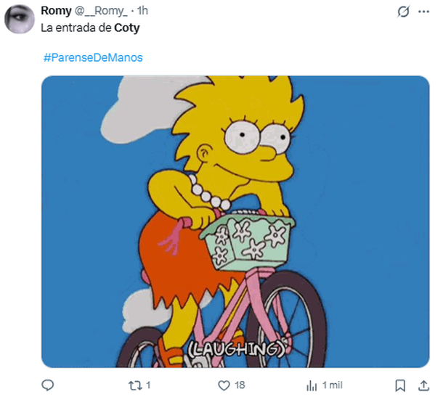The image size is (443, 402).
Task: Click the 1 mil views count
Action: 334,385
